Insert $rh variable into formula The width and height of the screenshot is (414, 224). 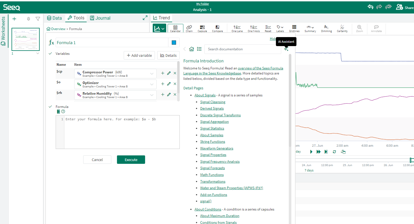[163, 94]
